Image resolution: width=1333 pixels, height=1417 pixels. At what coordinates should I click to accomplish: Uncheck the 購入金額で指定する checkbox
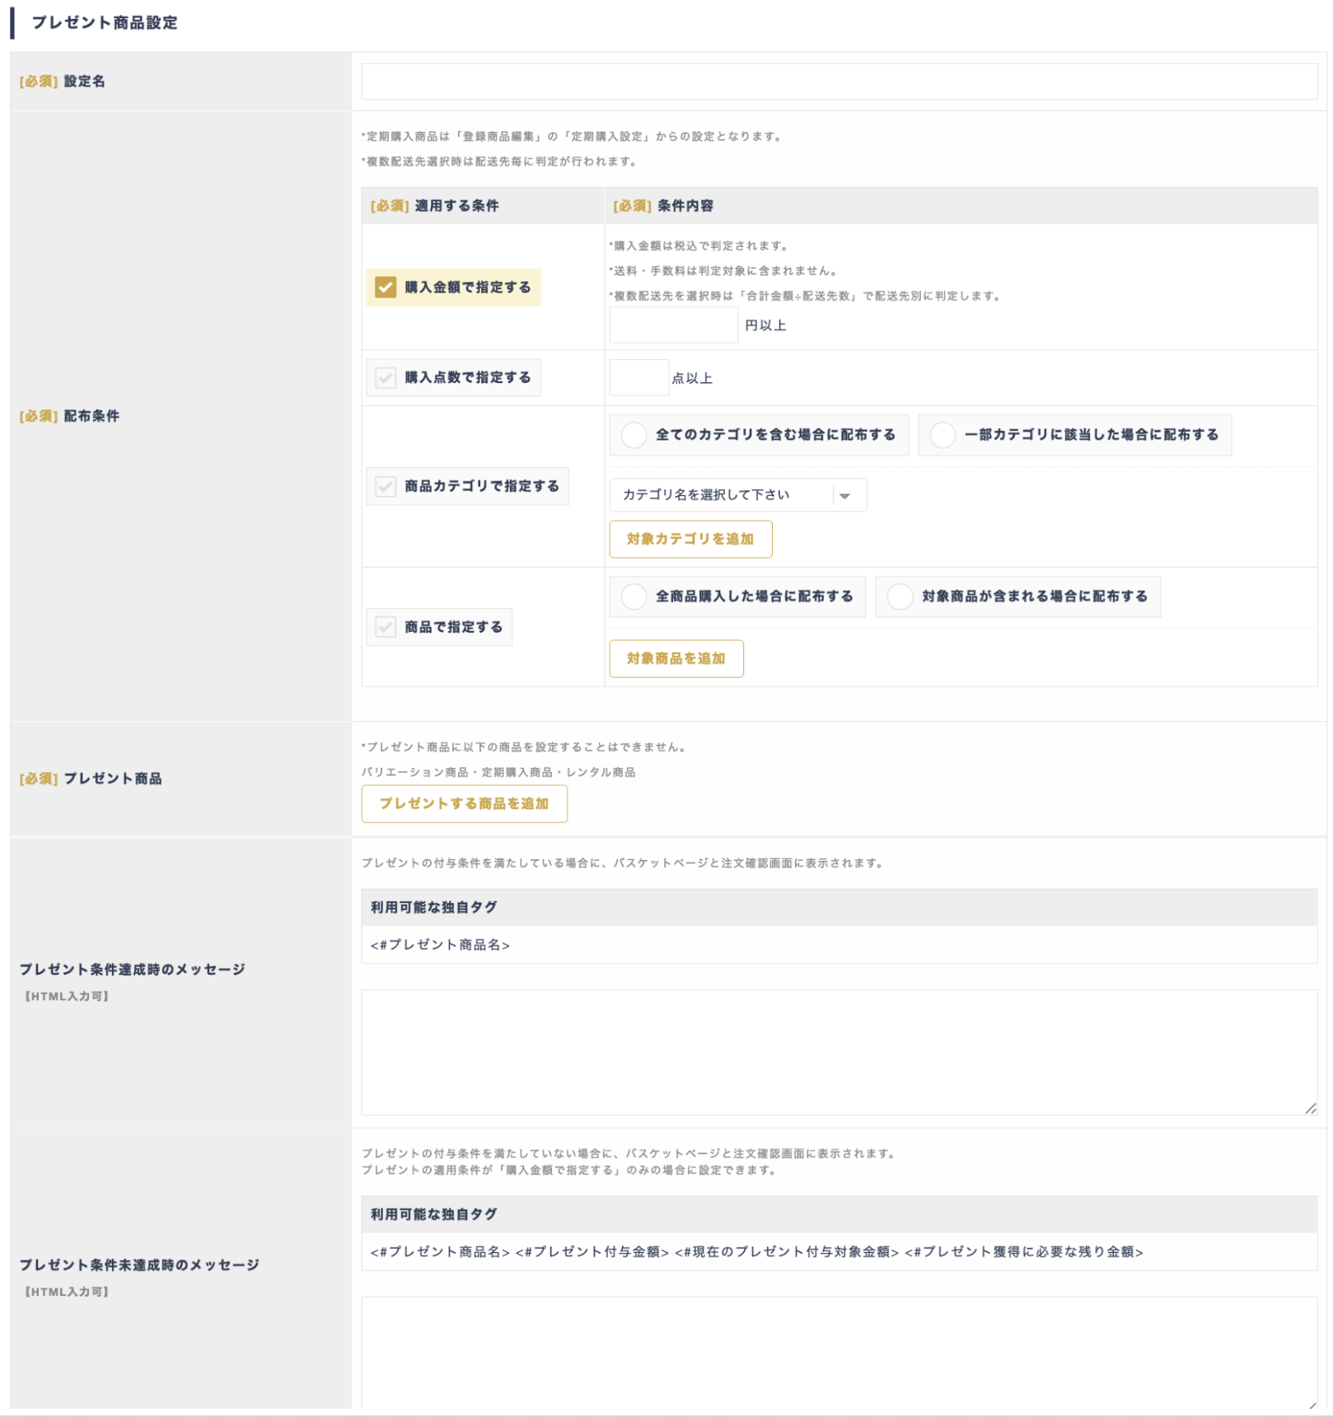point(386,288)
